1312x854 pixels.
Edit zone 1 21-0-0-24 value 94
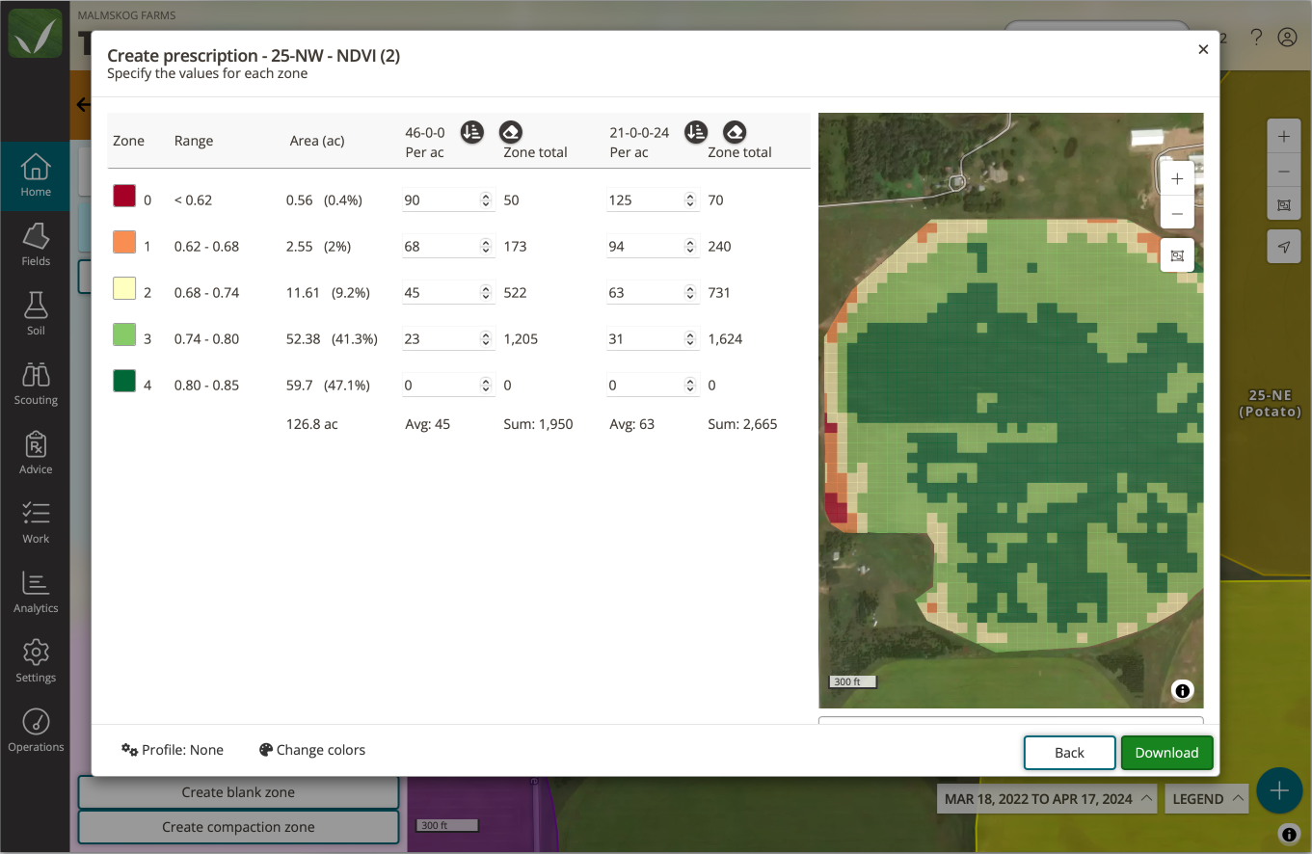pyautogui.click(x=652, y=247)
